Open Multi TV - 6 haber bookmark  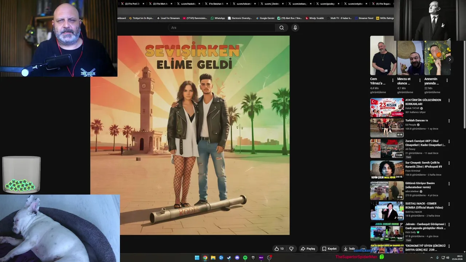[x=339, y=18]
